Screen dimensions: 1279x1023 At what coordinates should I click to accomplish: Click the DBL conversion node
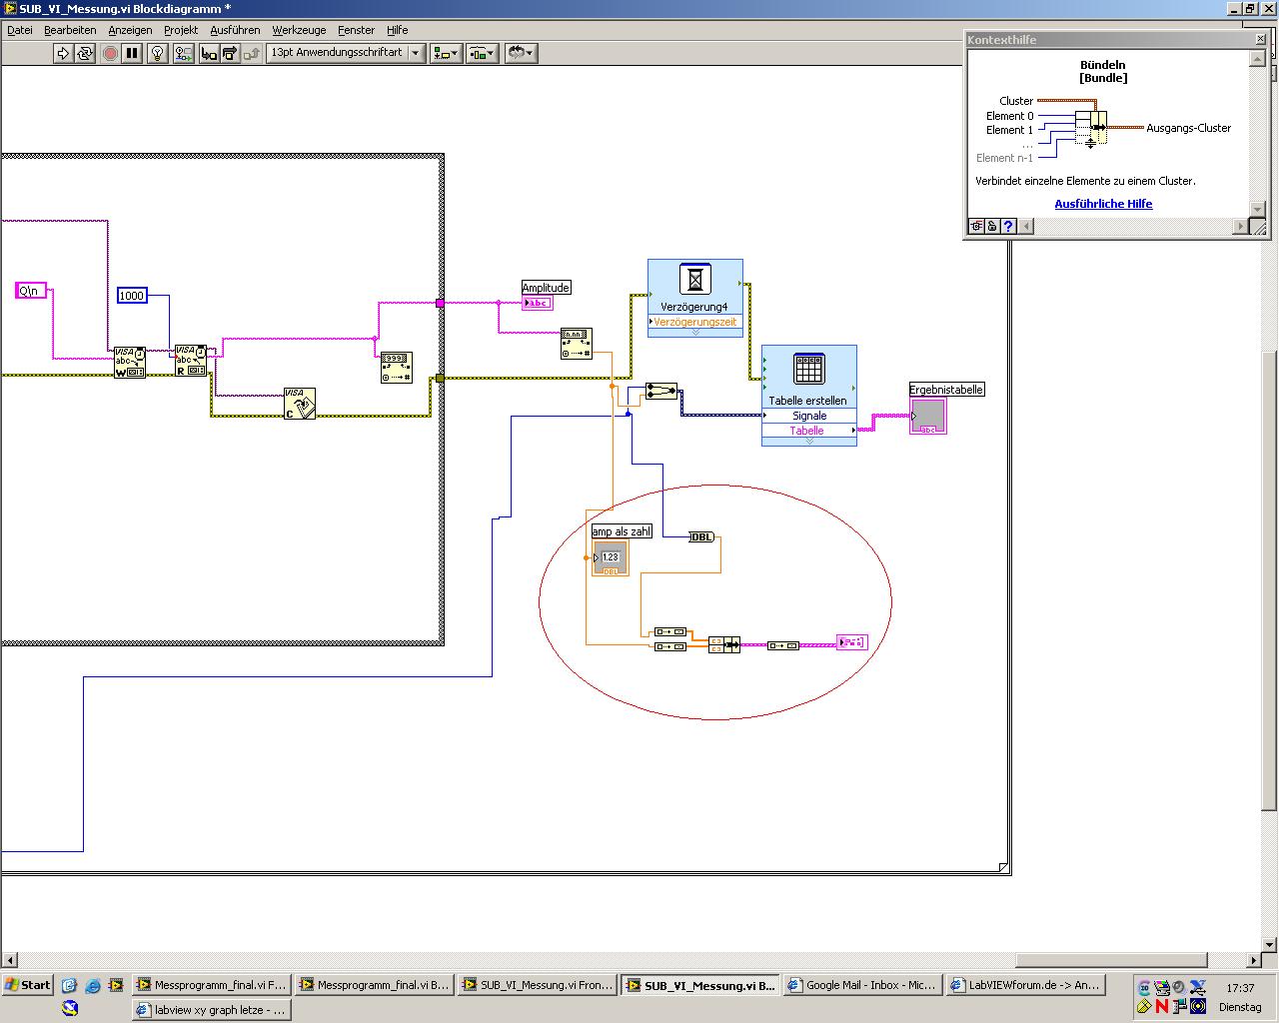pyautogui.click(x=702, y=537)
